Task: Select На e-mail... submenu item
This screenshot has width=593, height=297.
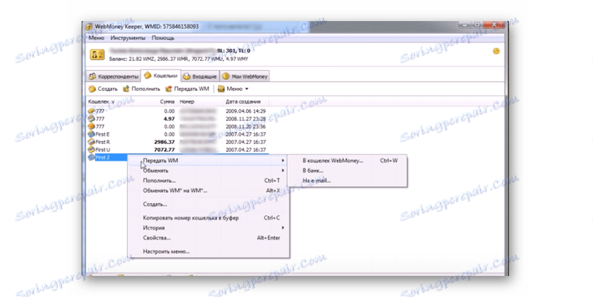Action: (x=347, y=180)
